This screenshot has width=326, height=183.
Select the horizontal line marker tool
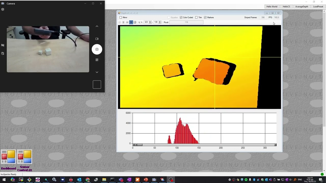pos(127,22)
